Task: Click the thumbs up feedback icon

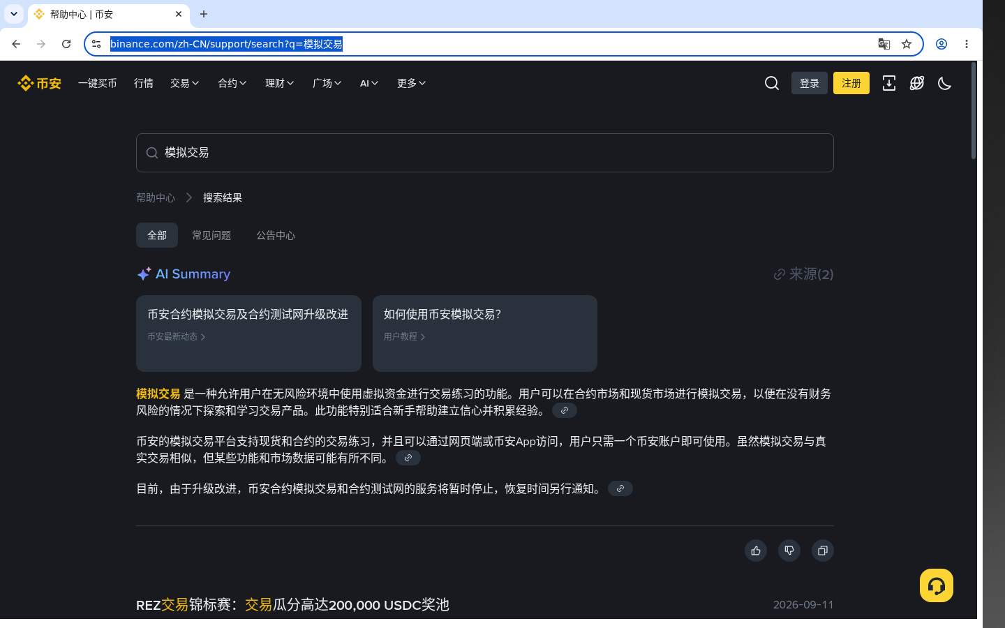Action: pos(756,551)
